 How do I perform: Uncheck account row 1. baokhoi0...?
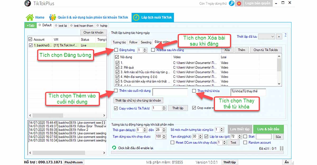point(30,45)
